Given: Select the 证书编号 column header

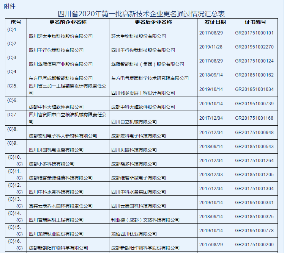Looking at the screenshot, I should (x=256, y=22).
